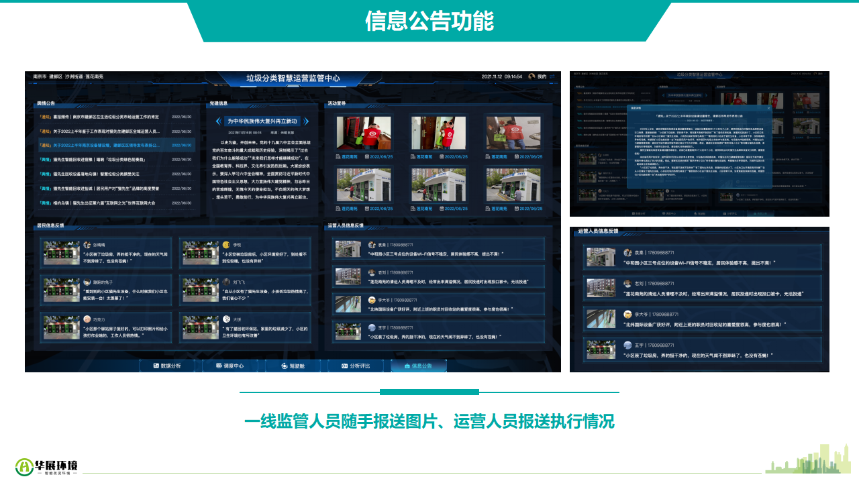The height and width of the screenshot is (483, 859).
Task: Open 巧克力's resident feedback card
Action: point(108,329)
